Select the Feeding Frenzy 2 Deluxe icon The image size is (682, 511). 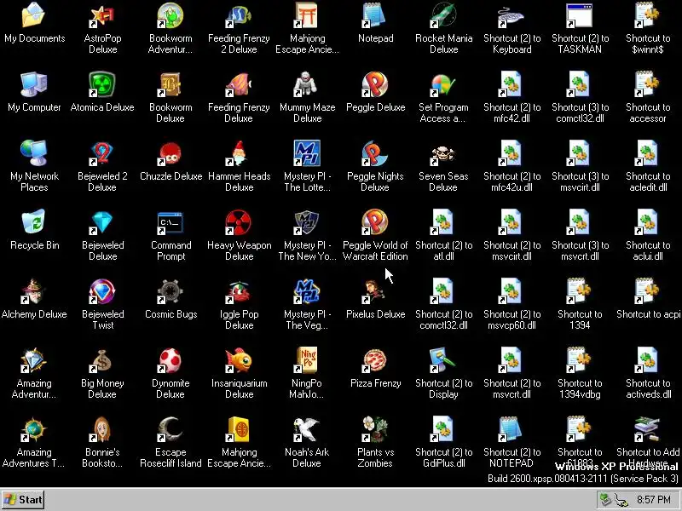coord(239,15)
